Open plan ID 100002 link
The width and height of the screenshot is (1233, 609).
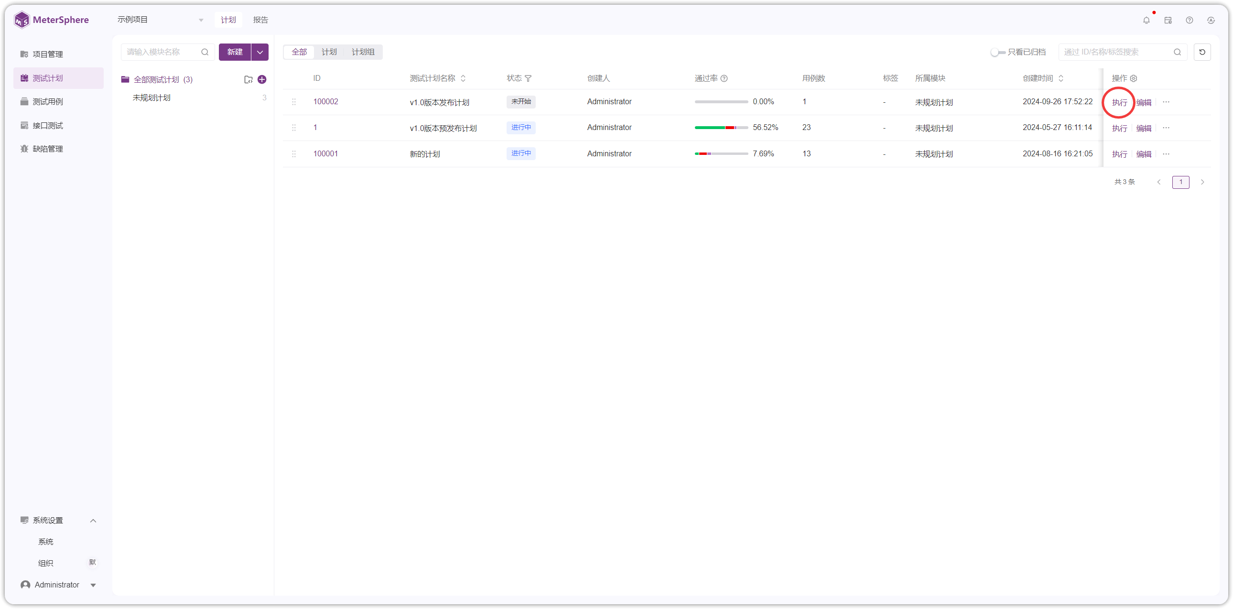[325, 102]
